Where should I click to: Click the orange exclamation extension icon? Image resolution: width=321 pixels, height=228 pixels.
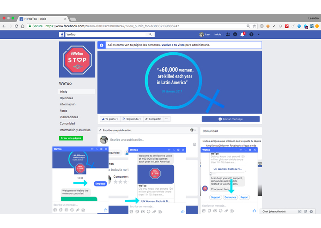[317, 26]
